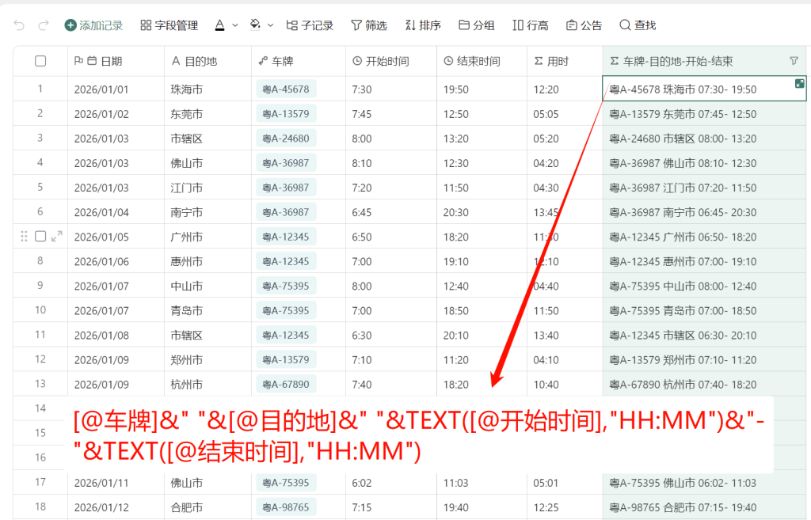
Task: Select the duration cell 12:25
Action: pos(565,507)
